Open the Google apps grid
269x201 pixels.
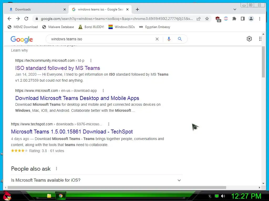(260, 39)
